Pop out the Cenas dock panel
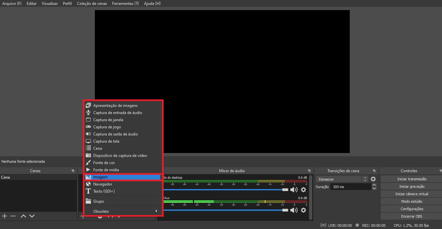The width and height of the screenshot is (442, 229). [x=73, y=171]
